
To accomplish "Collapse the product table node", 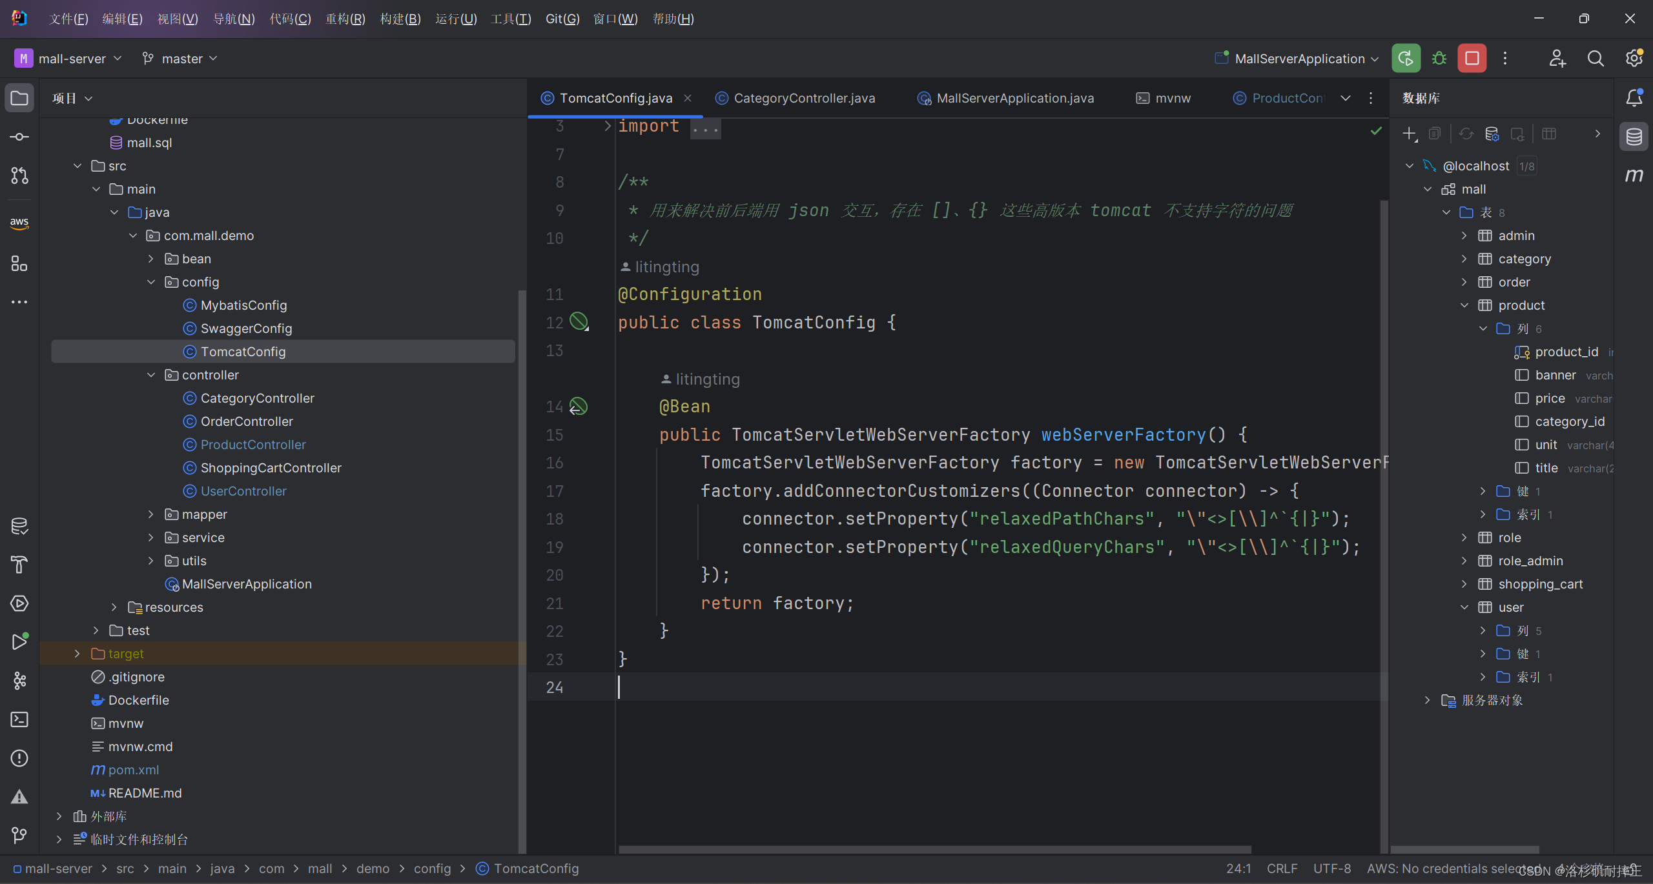I will point(1464,305).
